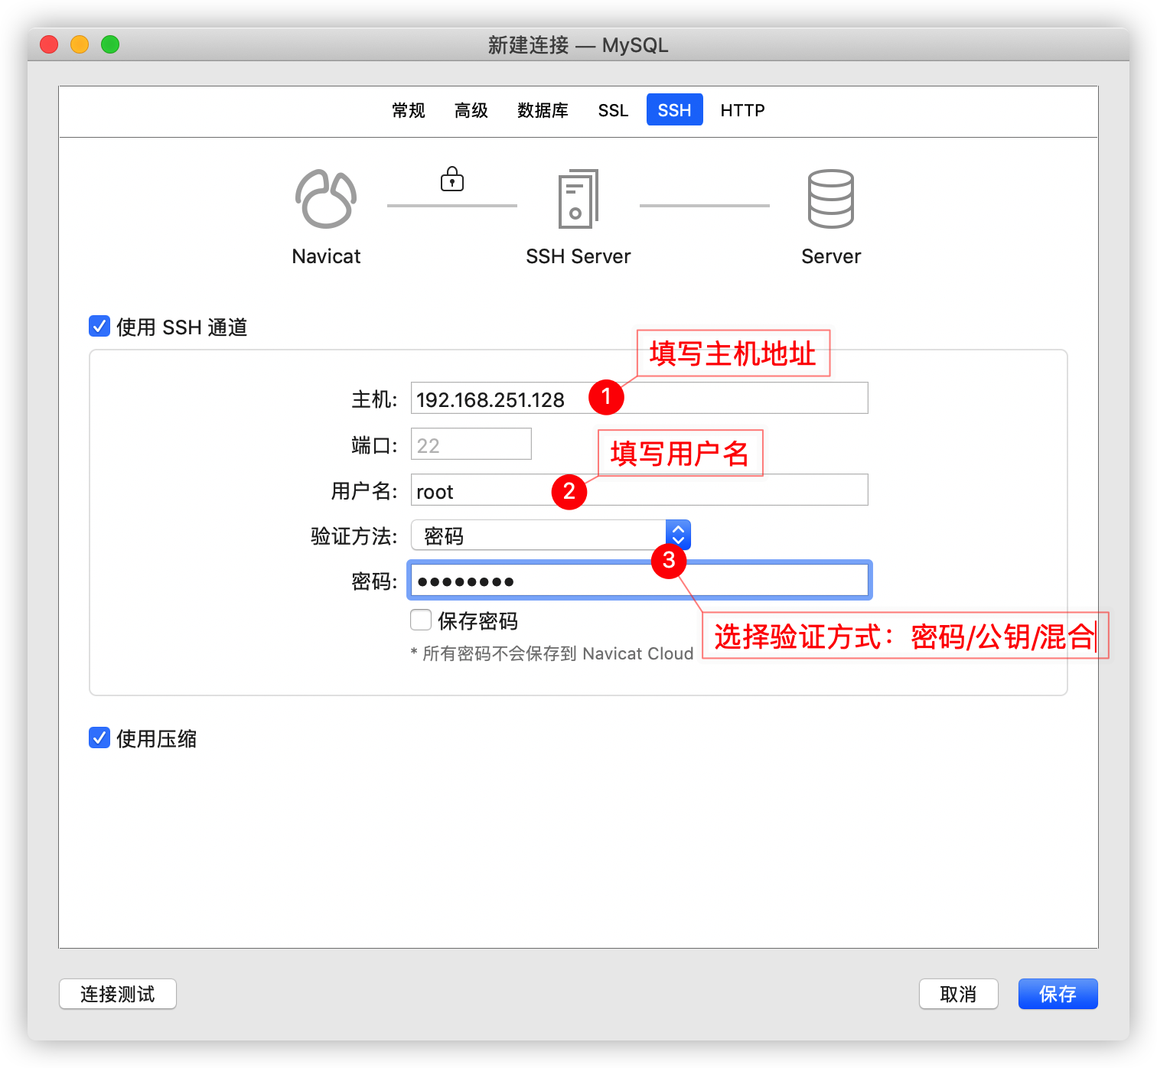The height and width of the screenshot is (1068, 1157).
Task: Click the Server database cylinder icon
Action: [831, 199]
